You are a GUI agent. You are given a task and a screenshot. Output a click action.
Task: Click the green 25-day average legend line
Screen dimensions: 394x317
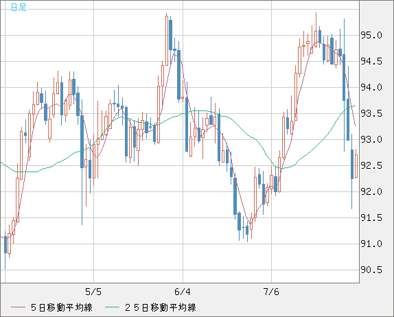tap(112, 307)
